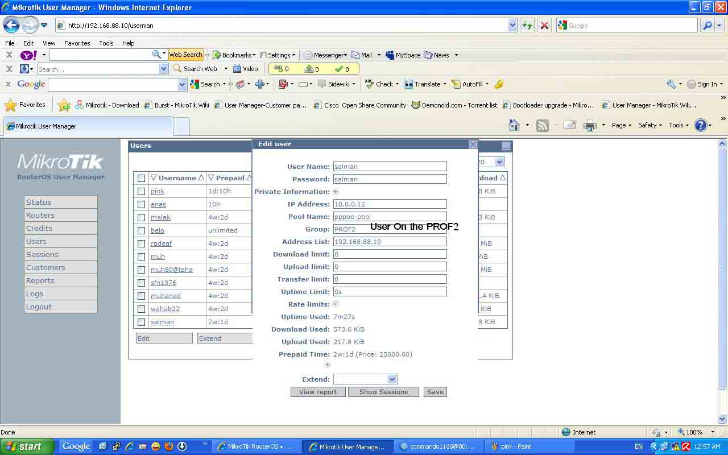The height and width of the screenshot is (455, 728).
Task: Open the address bar history dropdown
Action: point(512,25)
